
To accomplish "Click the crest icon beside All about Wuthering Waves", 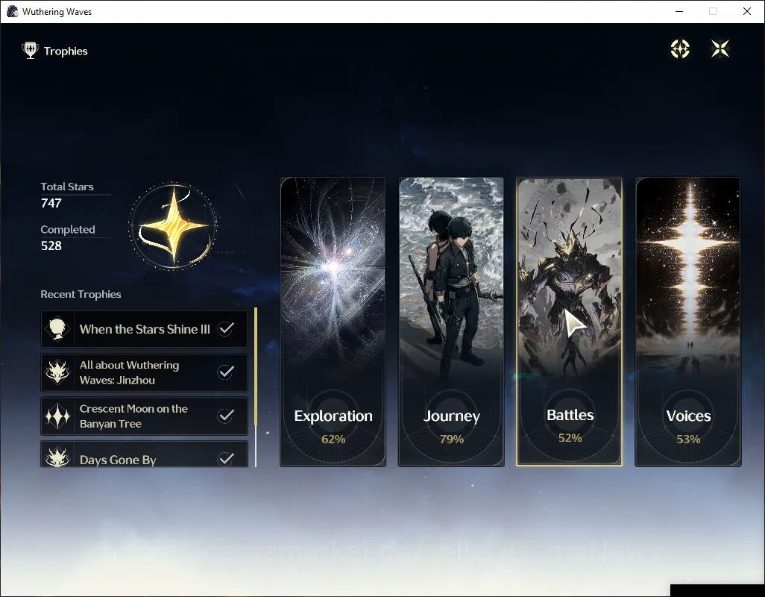I will 57,372.
